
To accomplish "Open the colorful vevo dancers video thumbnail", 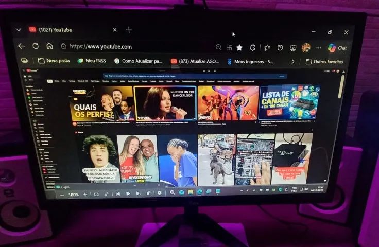I will tap(228, 103).
